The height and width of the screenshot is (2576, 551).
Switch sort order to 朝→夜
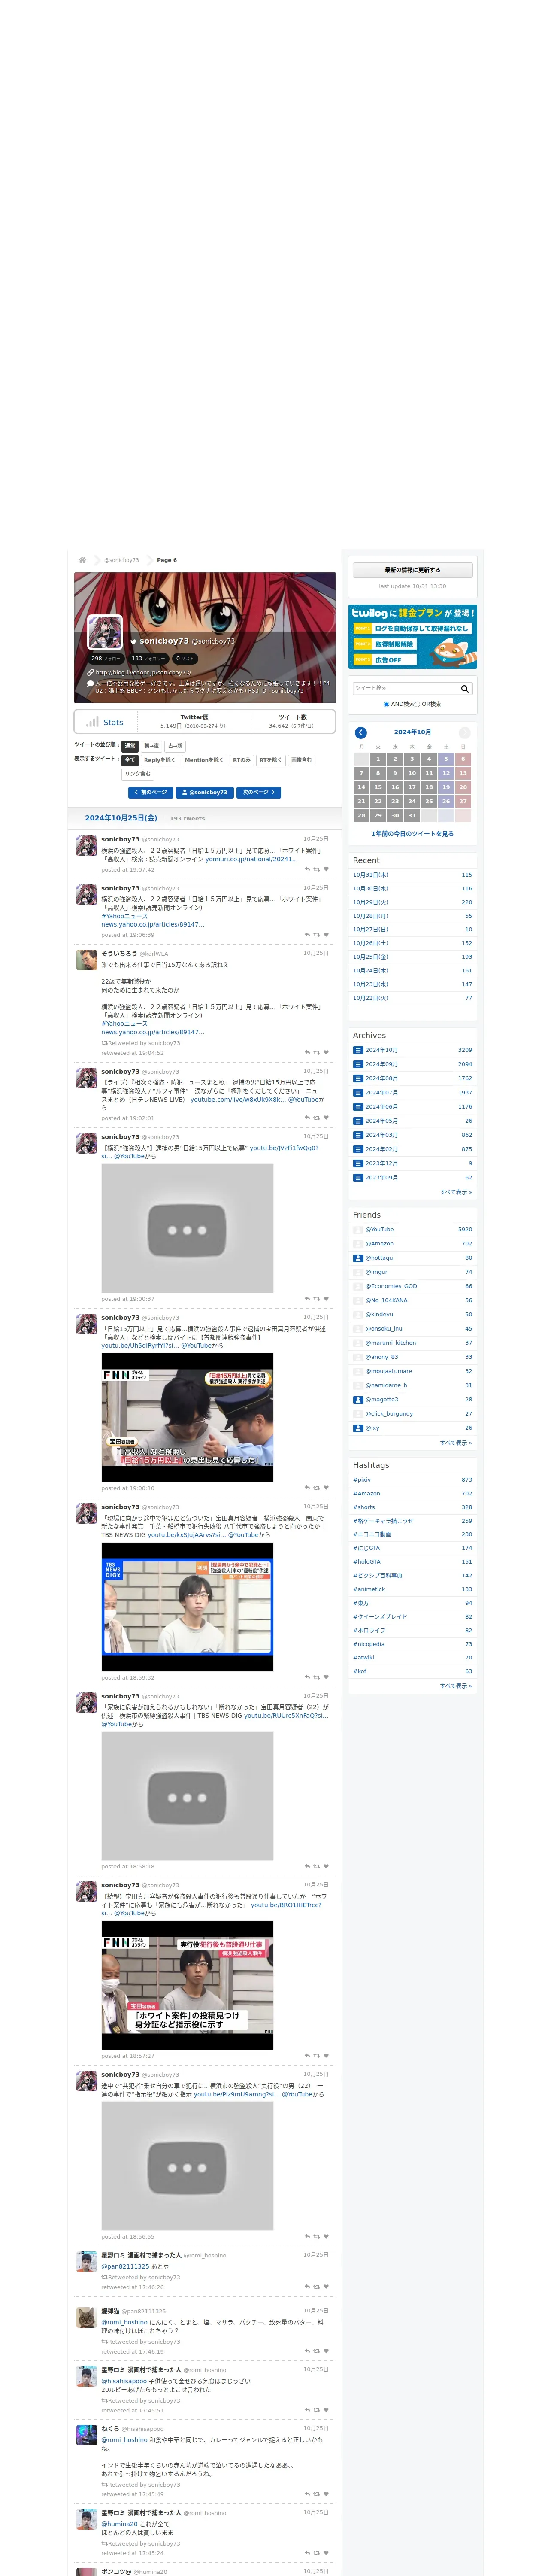coord(151,746)
